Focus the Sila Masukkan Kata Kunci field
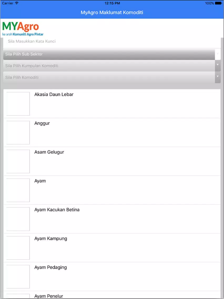Viewport: 224px width, 299px height. pyautogui.click(x=112, y=41)
